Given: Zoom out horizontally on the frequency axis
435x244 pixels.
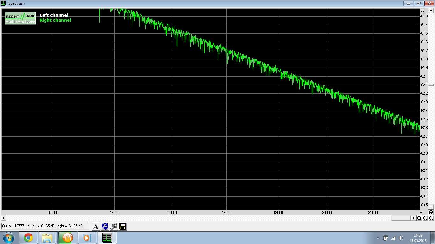Looking at the screenshot, I should click(x=425, y=218).
